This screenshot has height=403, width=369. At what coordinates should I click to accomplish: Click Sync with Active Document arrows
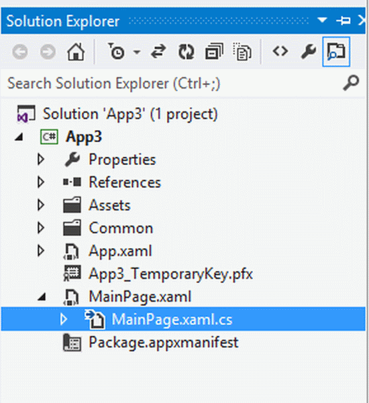click(x=158, y=52)
